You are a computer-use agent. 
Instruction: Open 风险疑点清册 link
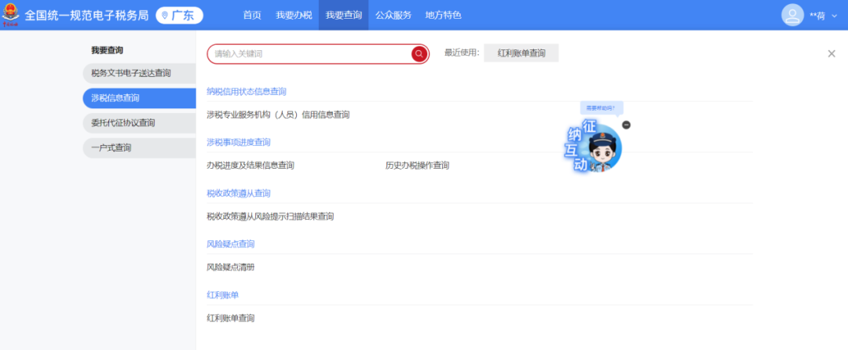[x=230, y=268]
